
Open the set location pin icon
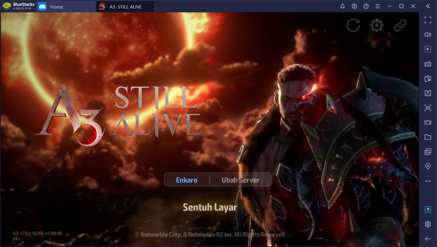(x=428, y=166)
